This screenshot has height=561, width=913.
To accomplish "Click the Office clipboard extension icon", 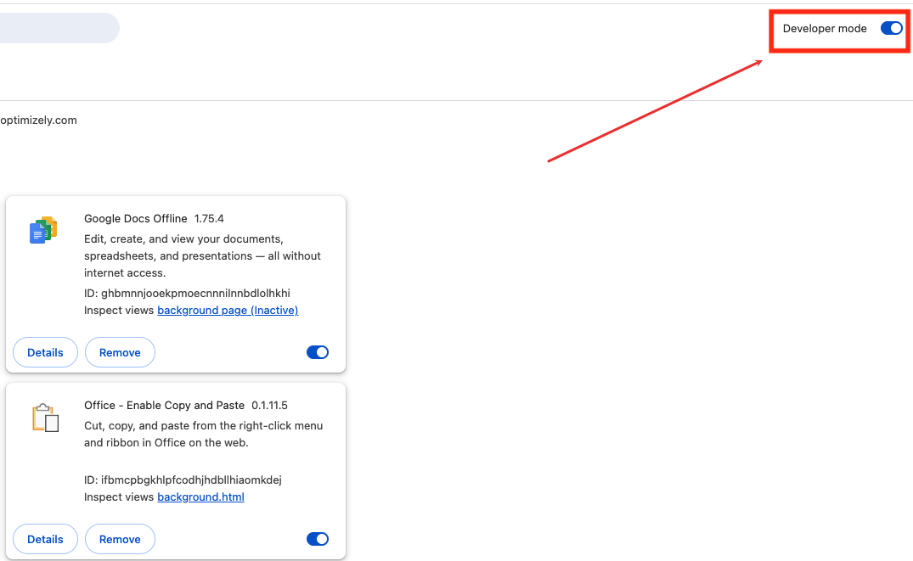I will click(x=45, y=418).
